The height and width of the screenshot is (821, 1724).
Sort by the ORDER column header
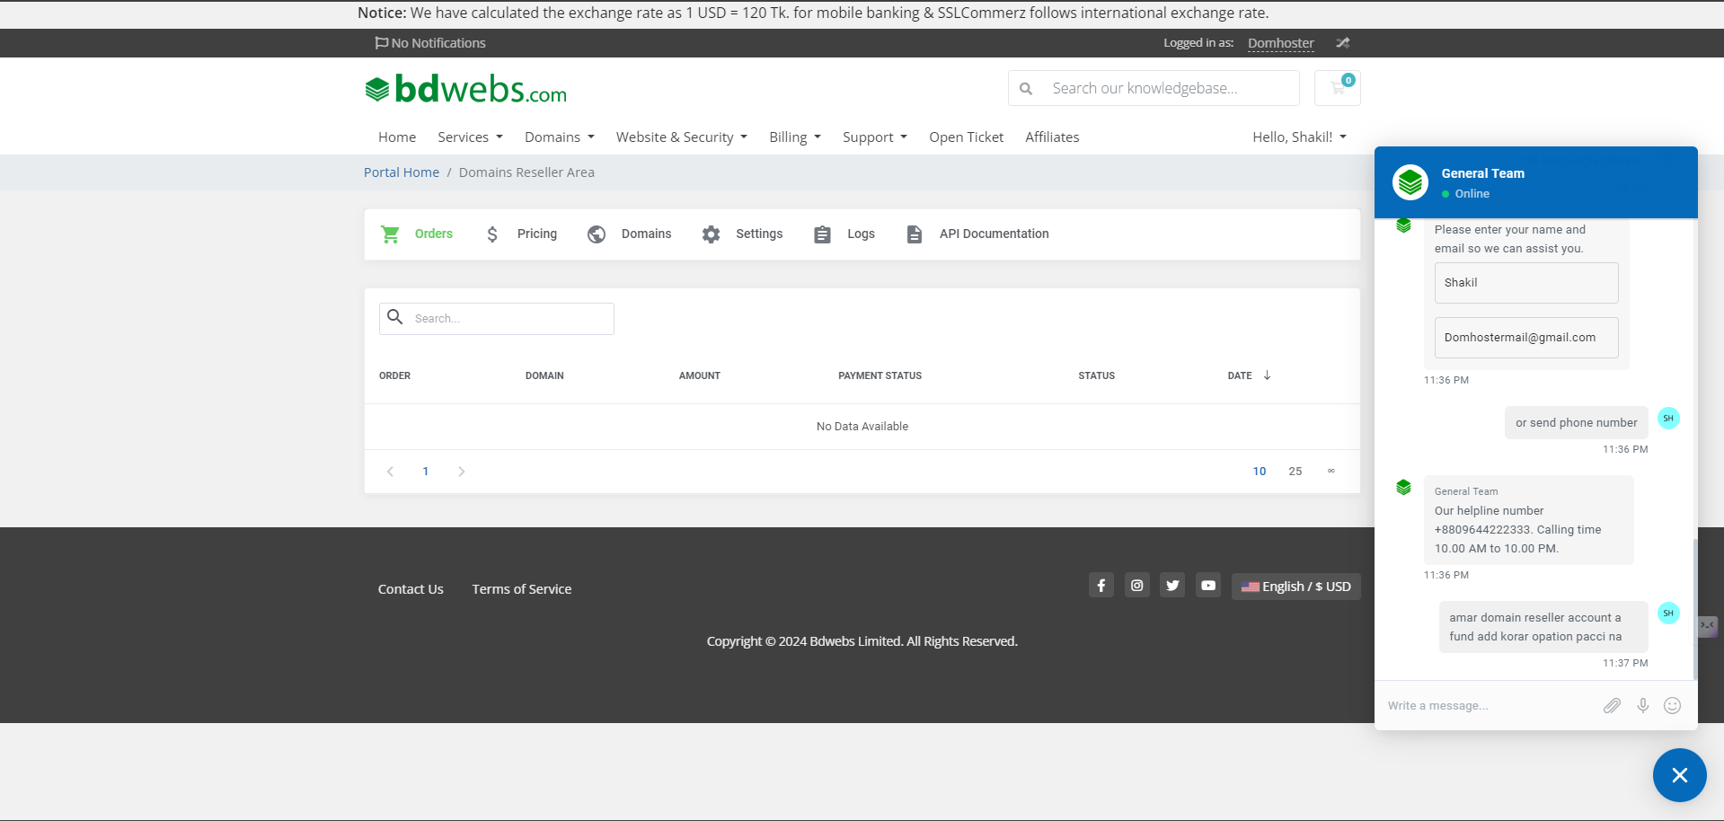coord(394,375)
